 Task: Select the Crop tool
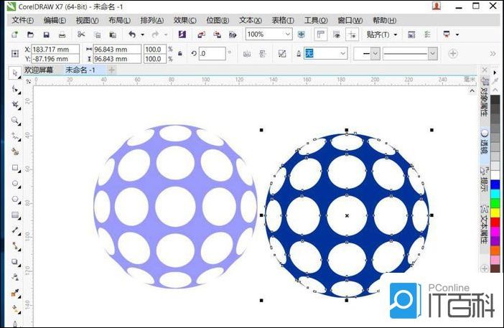pos(15,104)
